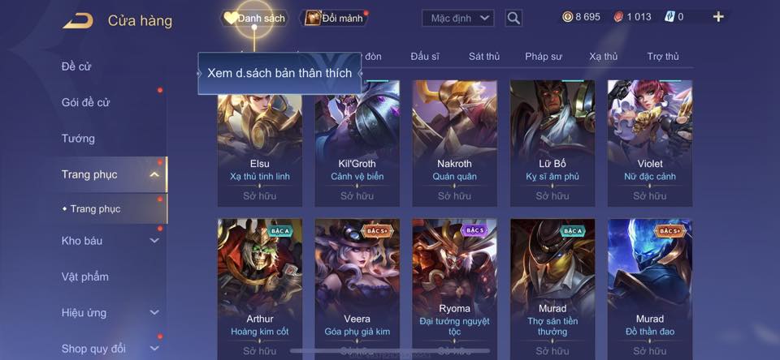Screen dimensions: 780x360
Task: Tap the plus icon to add currency
Action: click(x=718, y=17)
